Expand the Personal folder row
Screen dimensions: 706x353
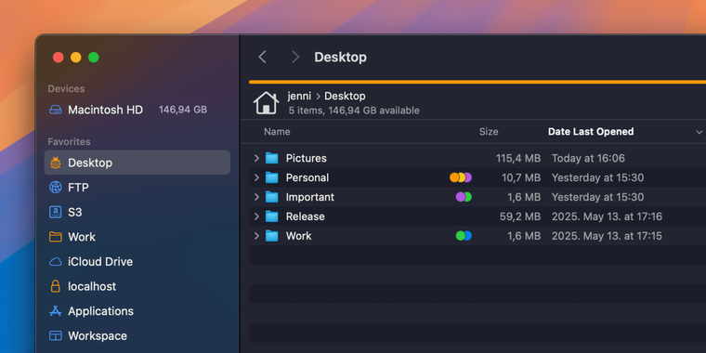click(x=256, y=177)
